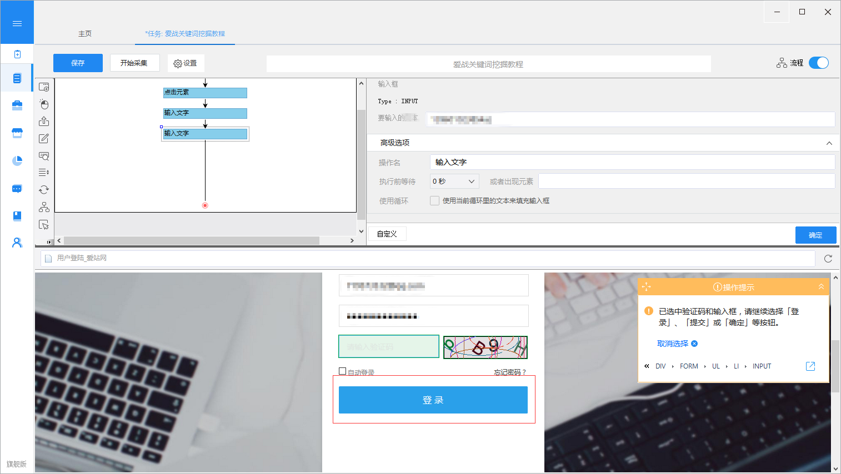
Task: Select the branch condition tool
Action: click(44, 207)
